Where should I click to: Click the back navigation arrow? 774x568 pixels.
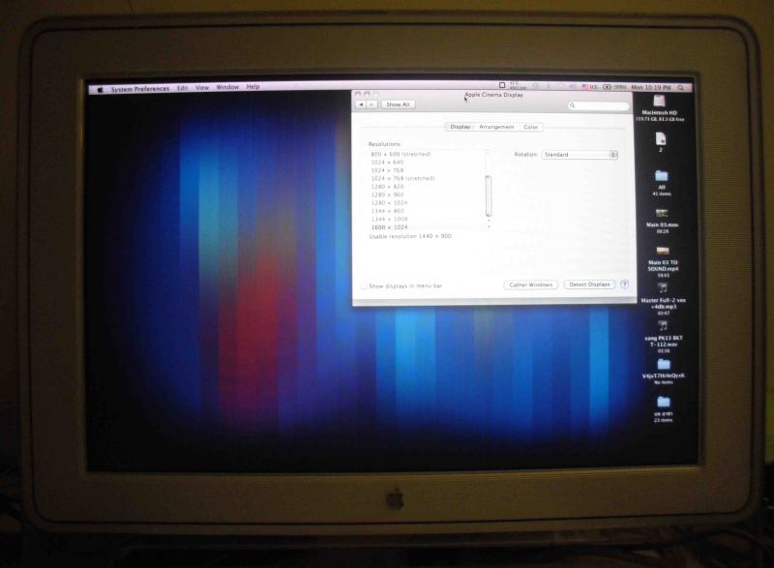click(360, 105)
